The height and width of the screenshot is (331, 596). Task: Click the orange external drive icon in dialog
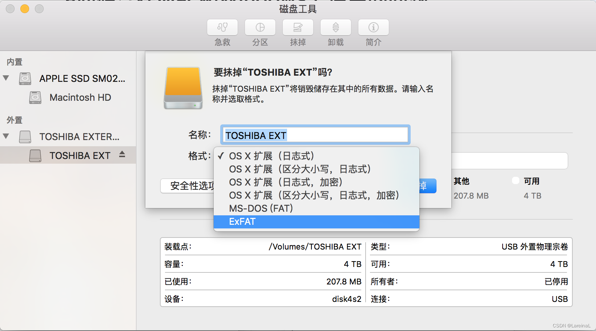pyautogui.click(x=183, y=88)
